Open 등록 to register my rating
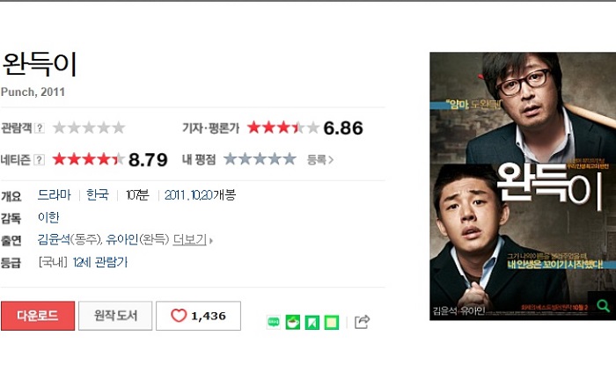Image resolution: width=616 pixels, height=387 pixels. 319,160
